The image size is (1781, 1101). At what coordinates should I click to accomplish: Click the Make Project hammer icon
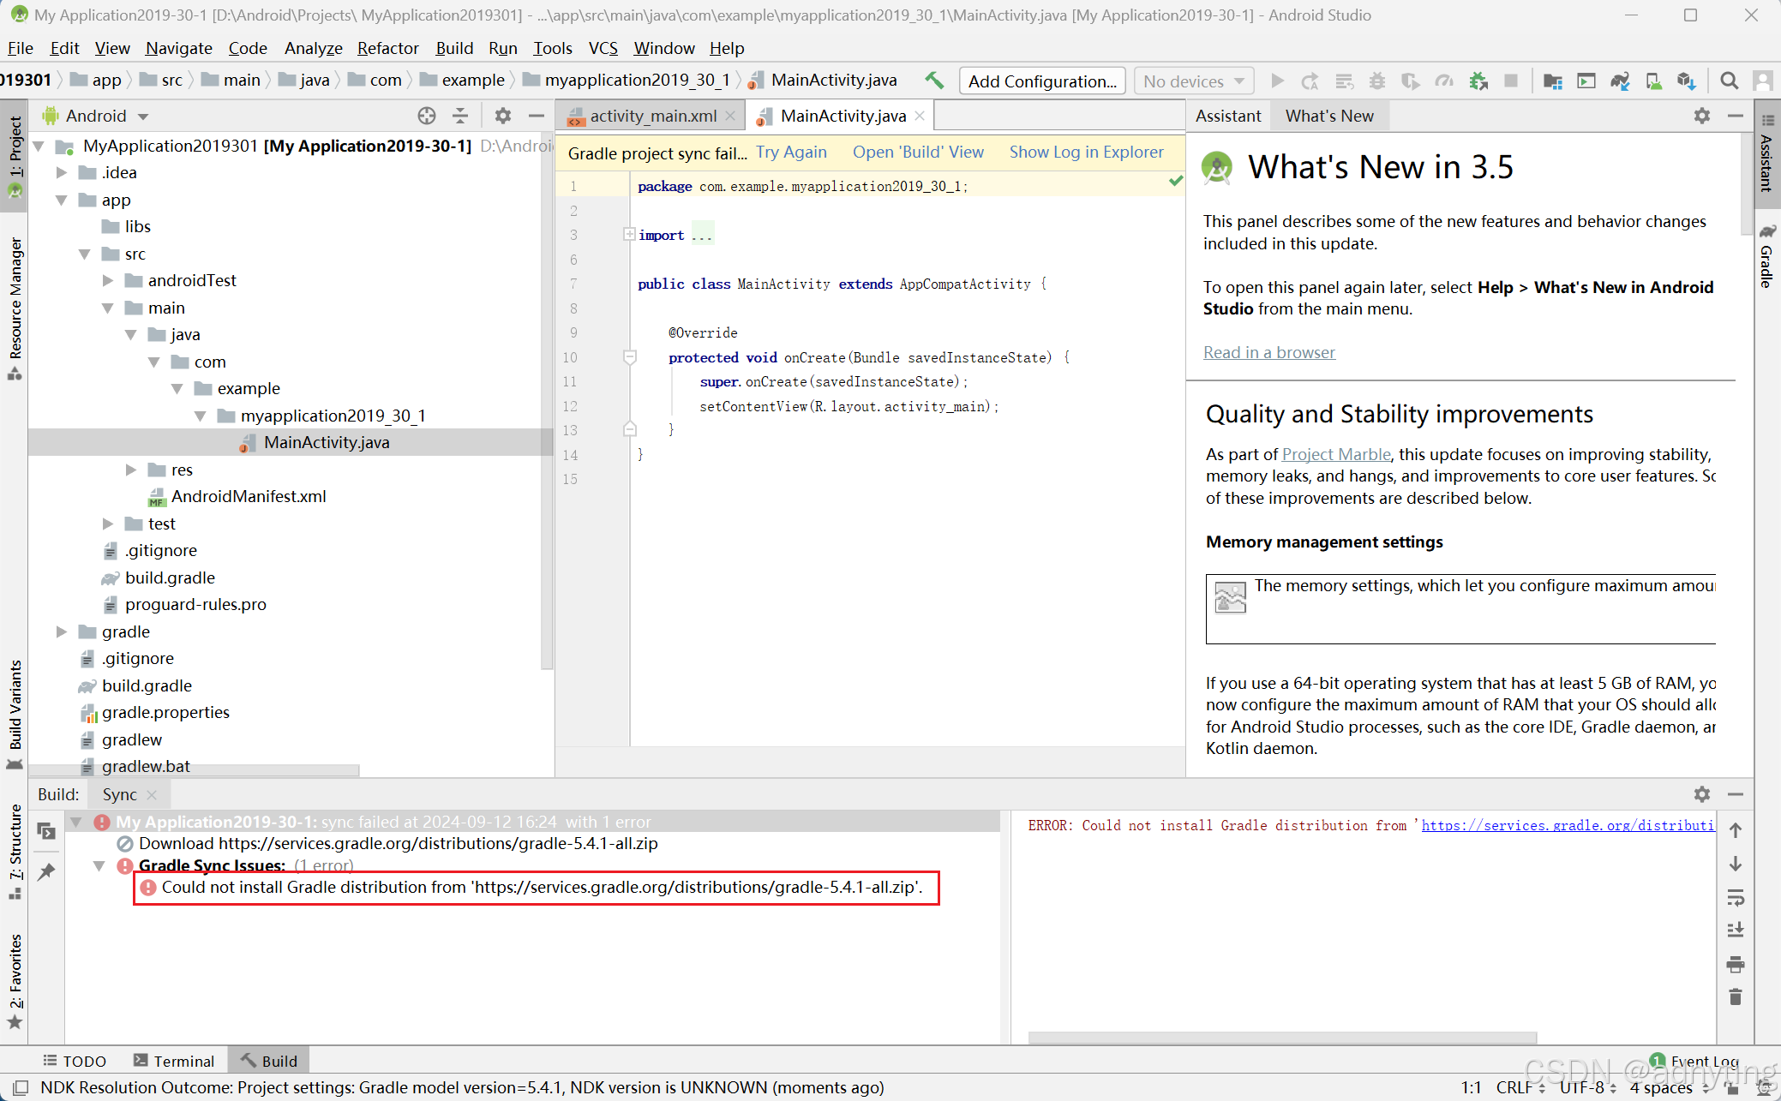coord(934,81)
